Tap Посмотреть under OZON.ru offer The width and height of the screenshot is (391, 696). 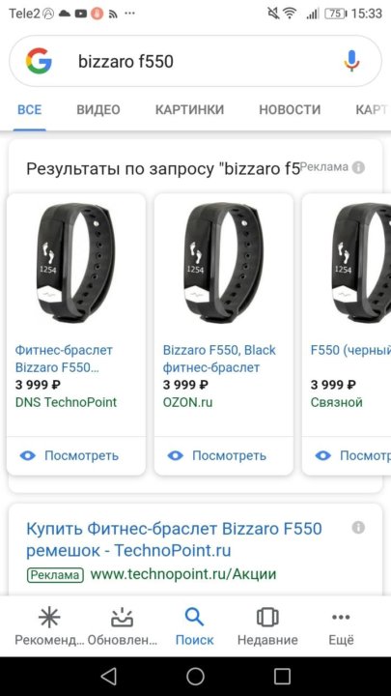[217, 455]
